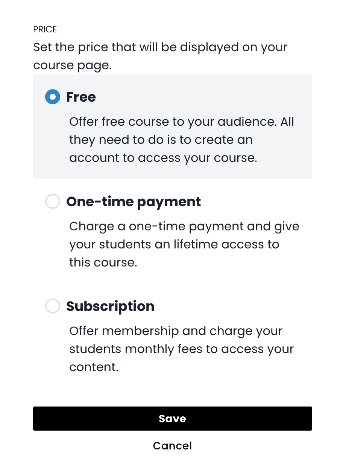This screenshot has width=340, height=469.
Task: Click the "Offer membership and charge" description line
Action: pyautogui.click(x=176, y=331)
